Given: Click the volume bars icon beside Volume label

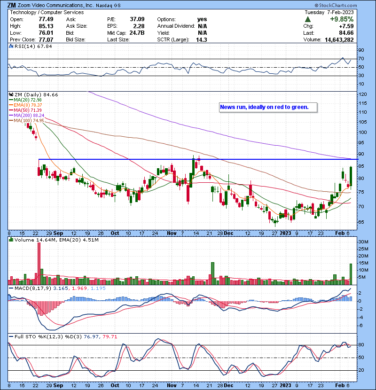Looking at the screenshot, I should tap(11, 240).
